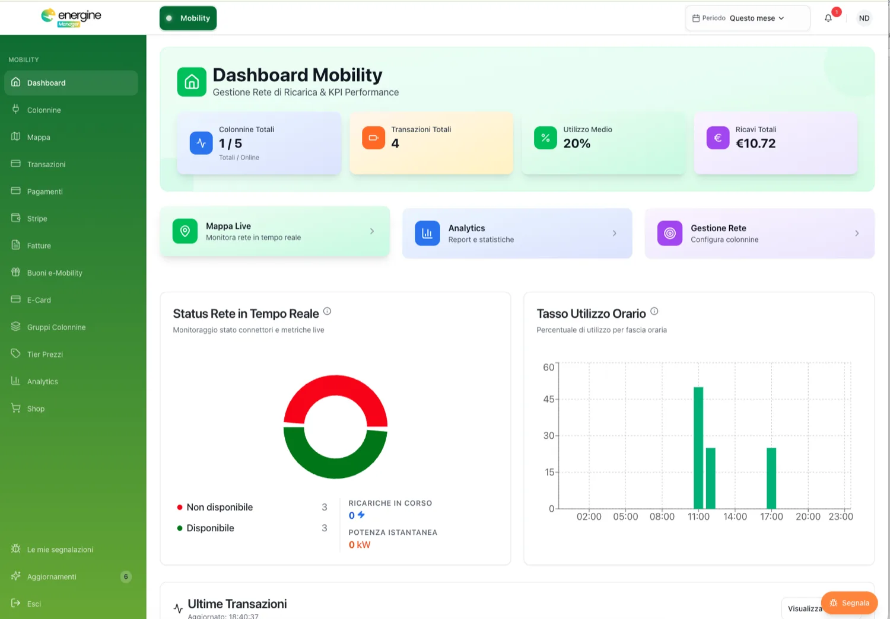Click the Tier Prezzi tag icon
The height and width of the screenshot is (619, 890).
tap(16, 353)
